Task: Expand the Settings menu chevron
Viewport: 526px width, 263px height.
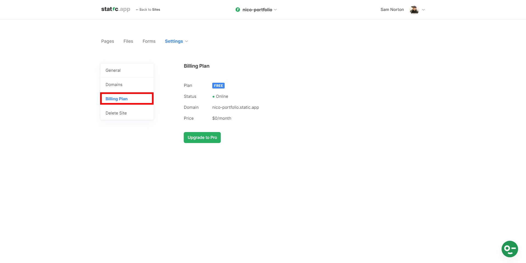Action: tap(186, 41)
